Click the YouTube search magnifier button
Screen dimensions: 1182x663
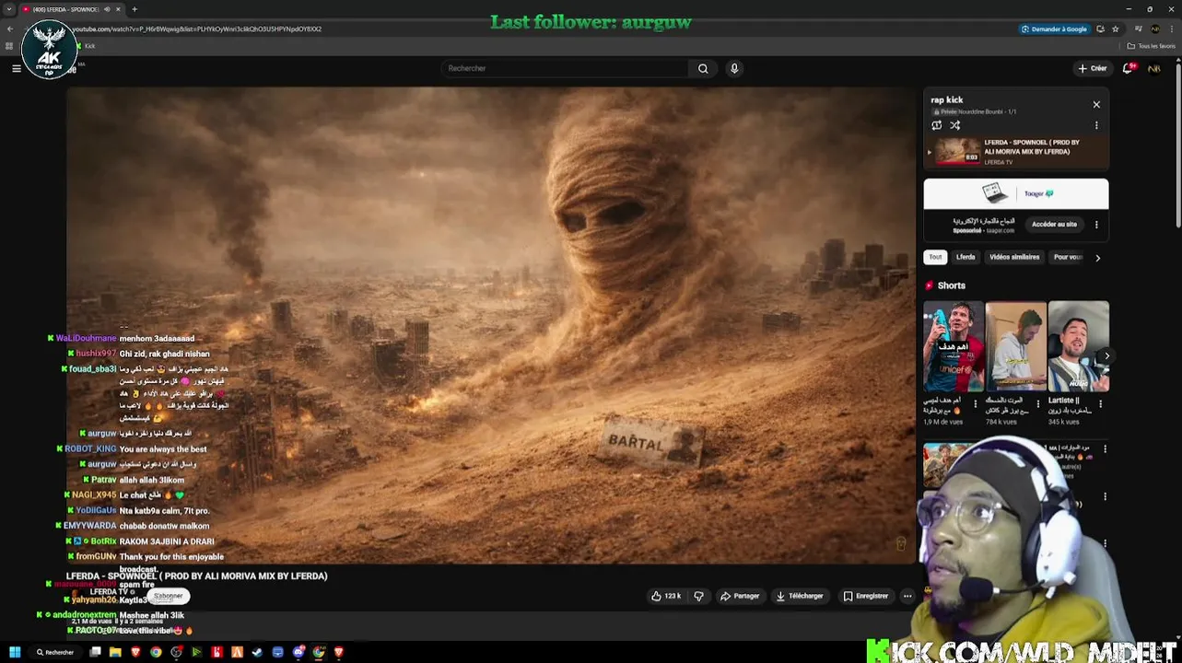click(x=703, y=68)
